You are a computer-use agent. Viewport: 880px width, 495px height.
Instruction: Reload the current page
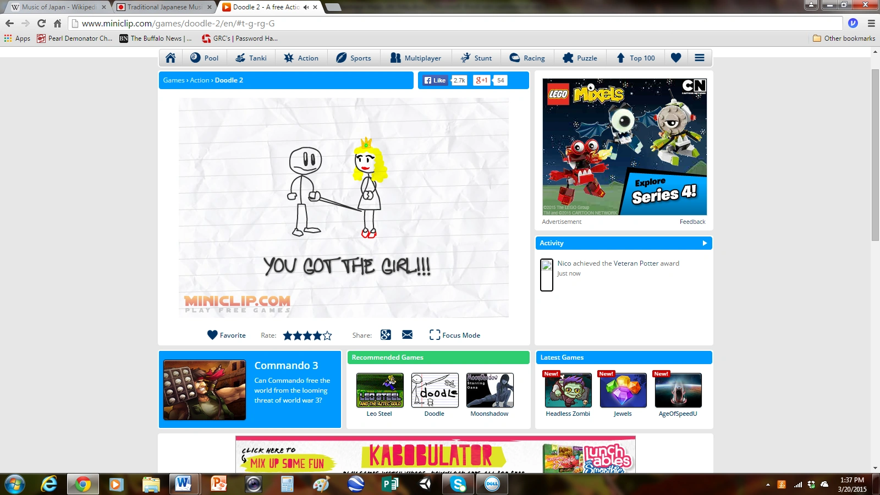coord(41,23)
